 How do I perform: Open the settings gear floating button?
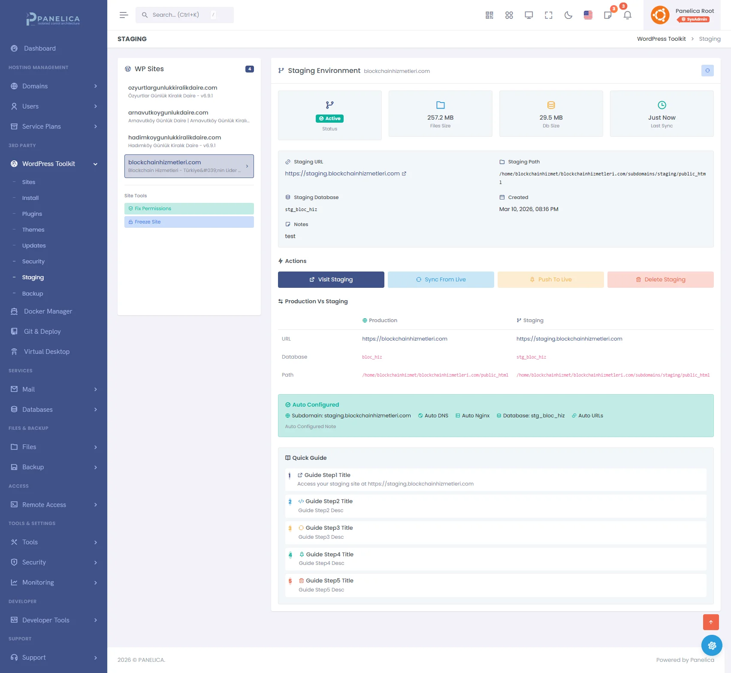click(712, 645)
